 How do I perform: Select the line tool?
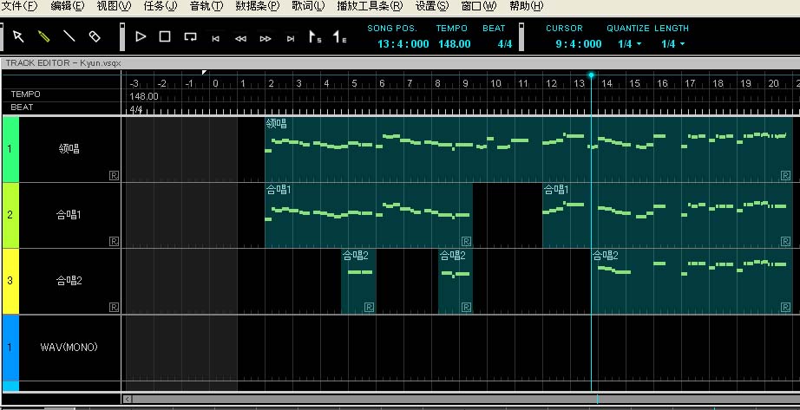click(x=69, y=36)
